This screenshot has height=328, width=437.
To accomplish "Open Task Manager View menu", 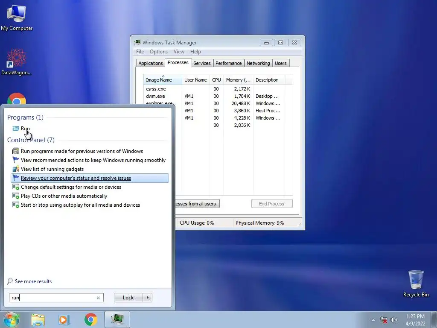I will click(179, 52).
